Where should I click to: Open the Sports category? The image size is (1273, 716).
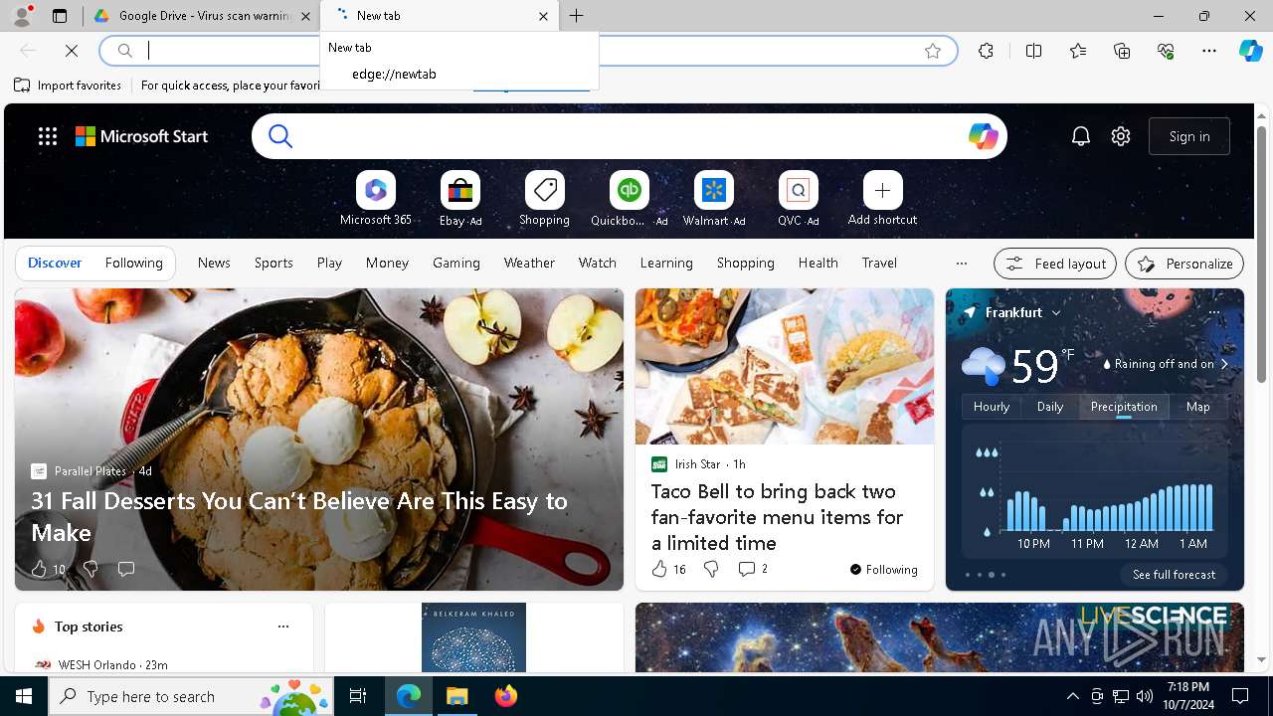273,263
